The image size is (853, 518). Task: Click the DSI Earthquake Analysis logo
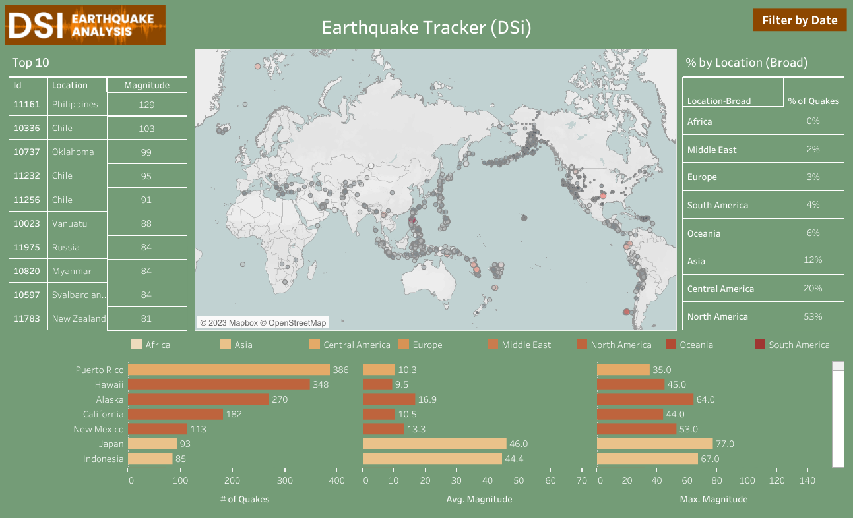[86, 25]
